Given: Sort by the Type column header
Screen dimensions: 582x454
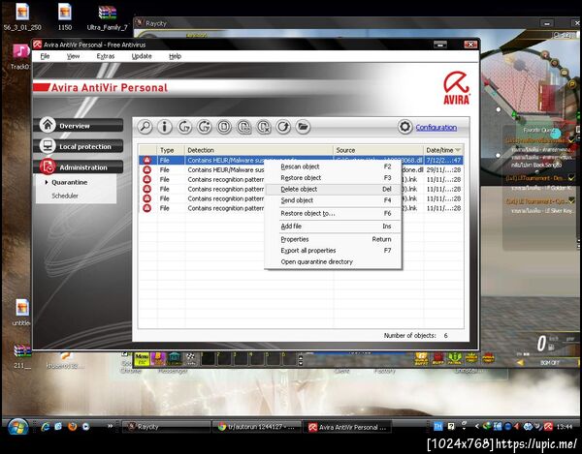Looking at the screenshot, I should click(171, 150).
